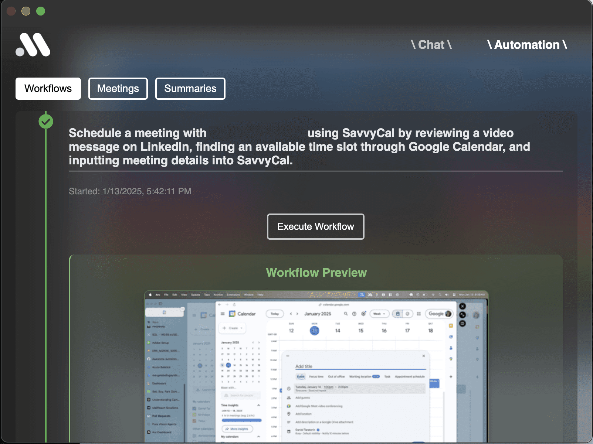Select the Workflows tab
Viewport: 593px width, 444px height.
click(x=48, y=89)
